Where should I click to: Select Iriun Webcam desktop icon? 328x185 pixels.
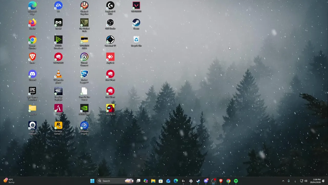[32, 128]
